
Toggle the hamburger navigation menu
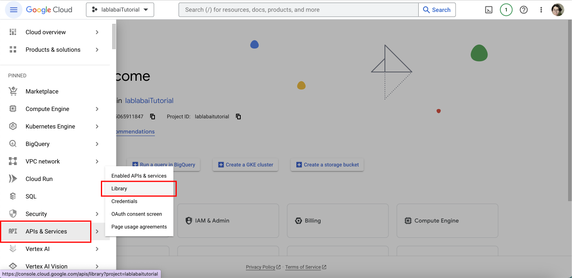(14, 10)
